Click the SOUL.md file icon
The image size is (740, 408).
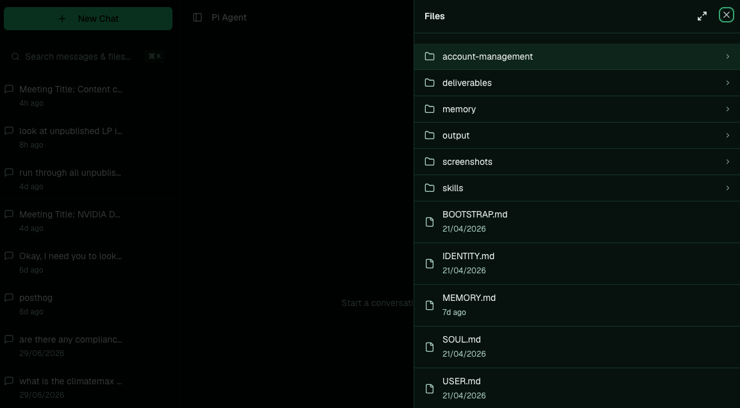[x=430, y=347]
